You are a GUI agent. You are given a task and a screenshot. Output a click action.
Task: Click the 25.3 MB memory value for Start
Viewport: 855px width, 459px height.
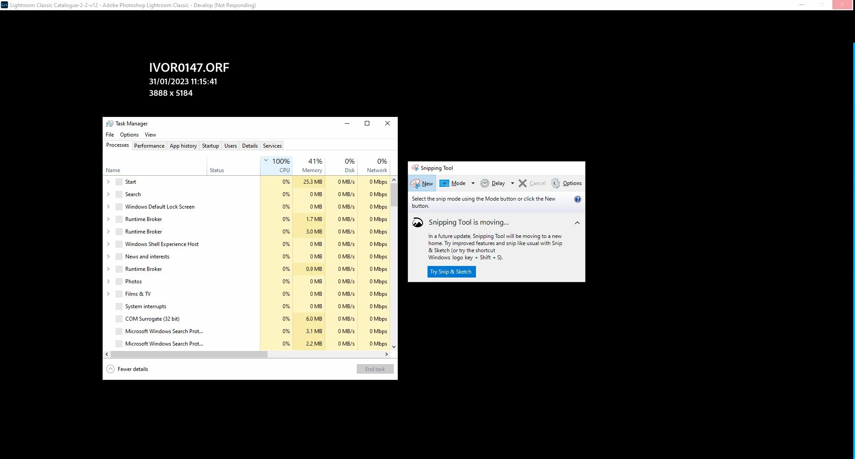tap(313, 182)
